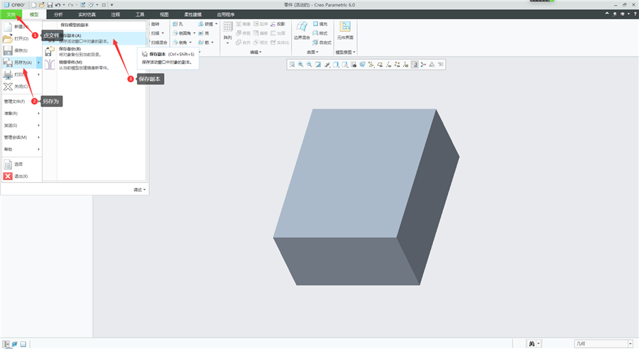Switch to the 分析 ribbon tab
639x349 pixels.
pyautogui.click(x=58, y=15)
